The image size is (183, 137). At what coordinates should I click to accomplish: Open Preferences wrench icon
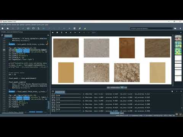[80, 29]
